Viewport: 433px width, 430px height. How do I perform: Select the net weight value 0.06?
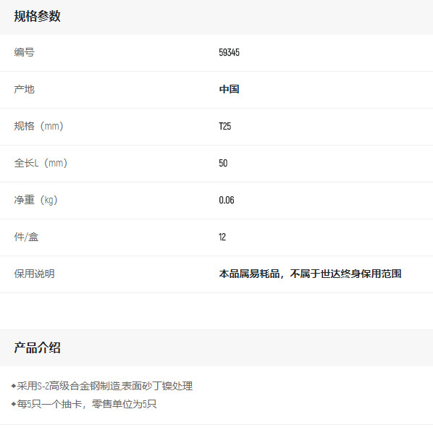[x=227, y=200]
